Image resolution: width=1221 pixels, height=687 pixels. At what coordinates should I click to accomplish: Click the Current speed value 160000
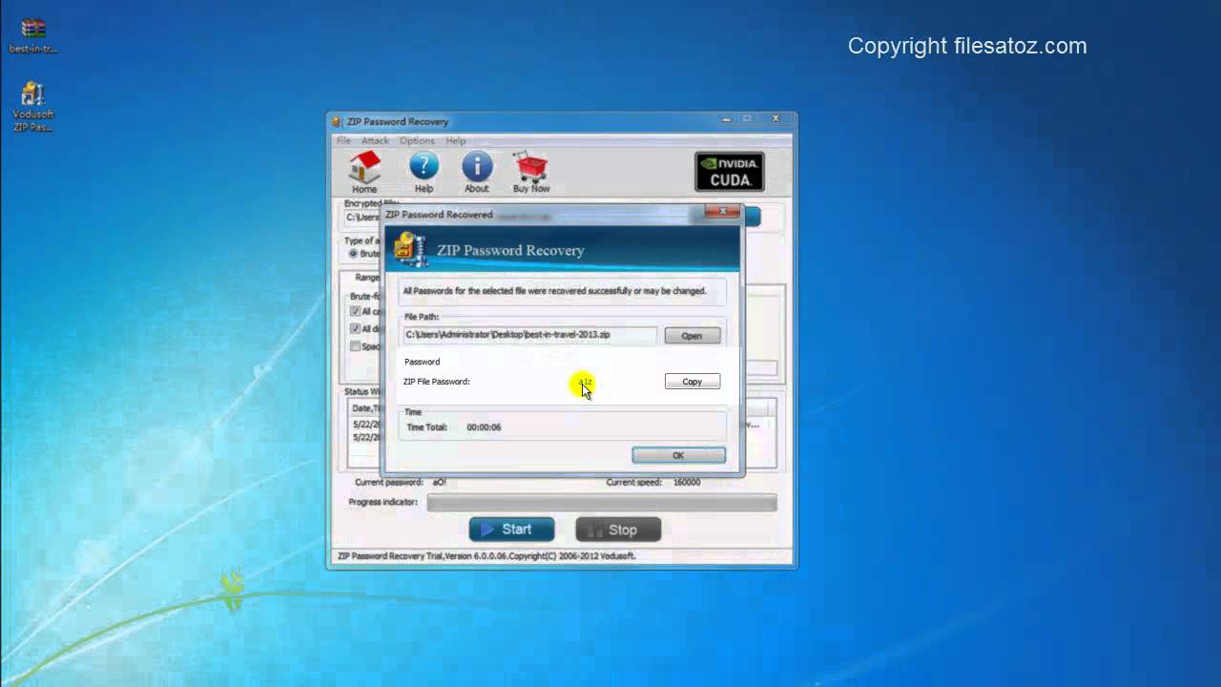click(687, 483)
